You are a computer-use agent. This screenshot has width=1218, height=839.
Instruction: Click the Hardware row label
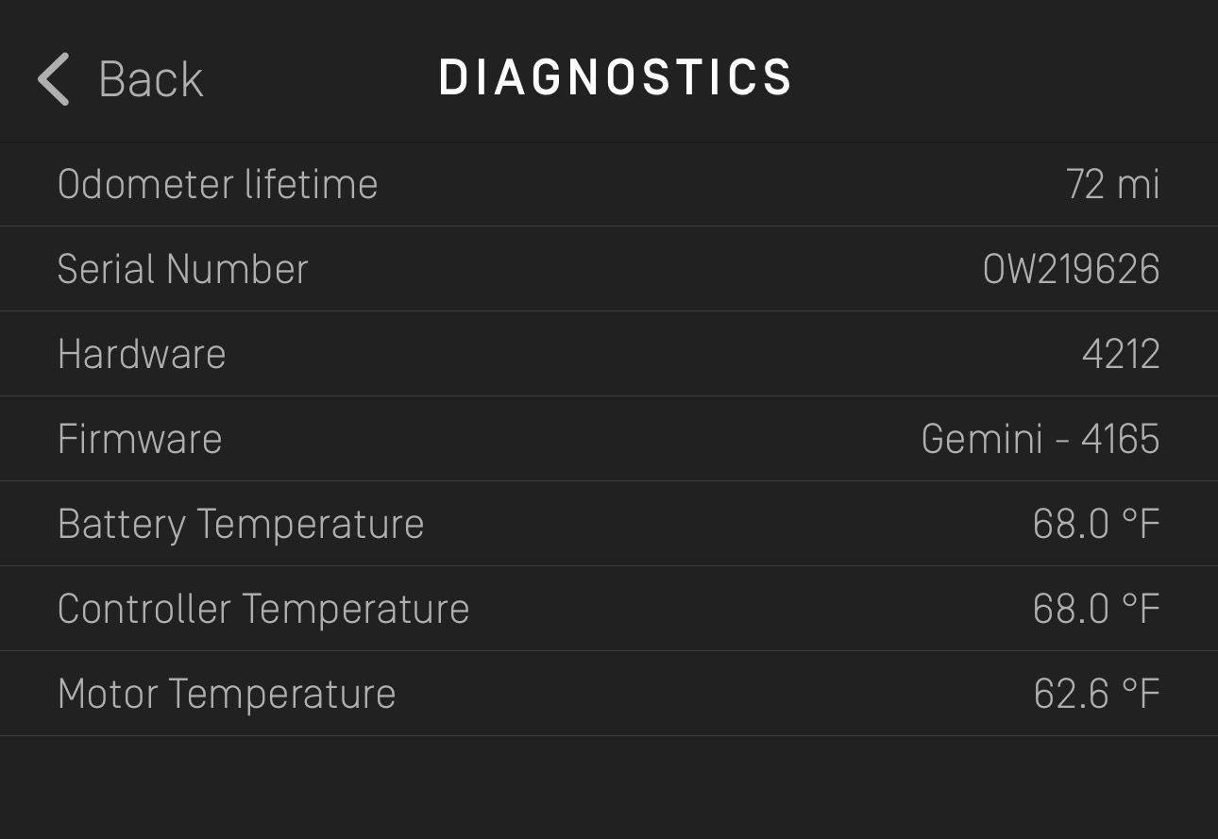[x=142, y=354]
